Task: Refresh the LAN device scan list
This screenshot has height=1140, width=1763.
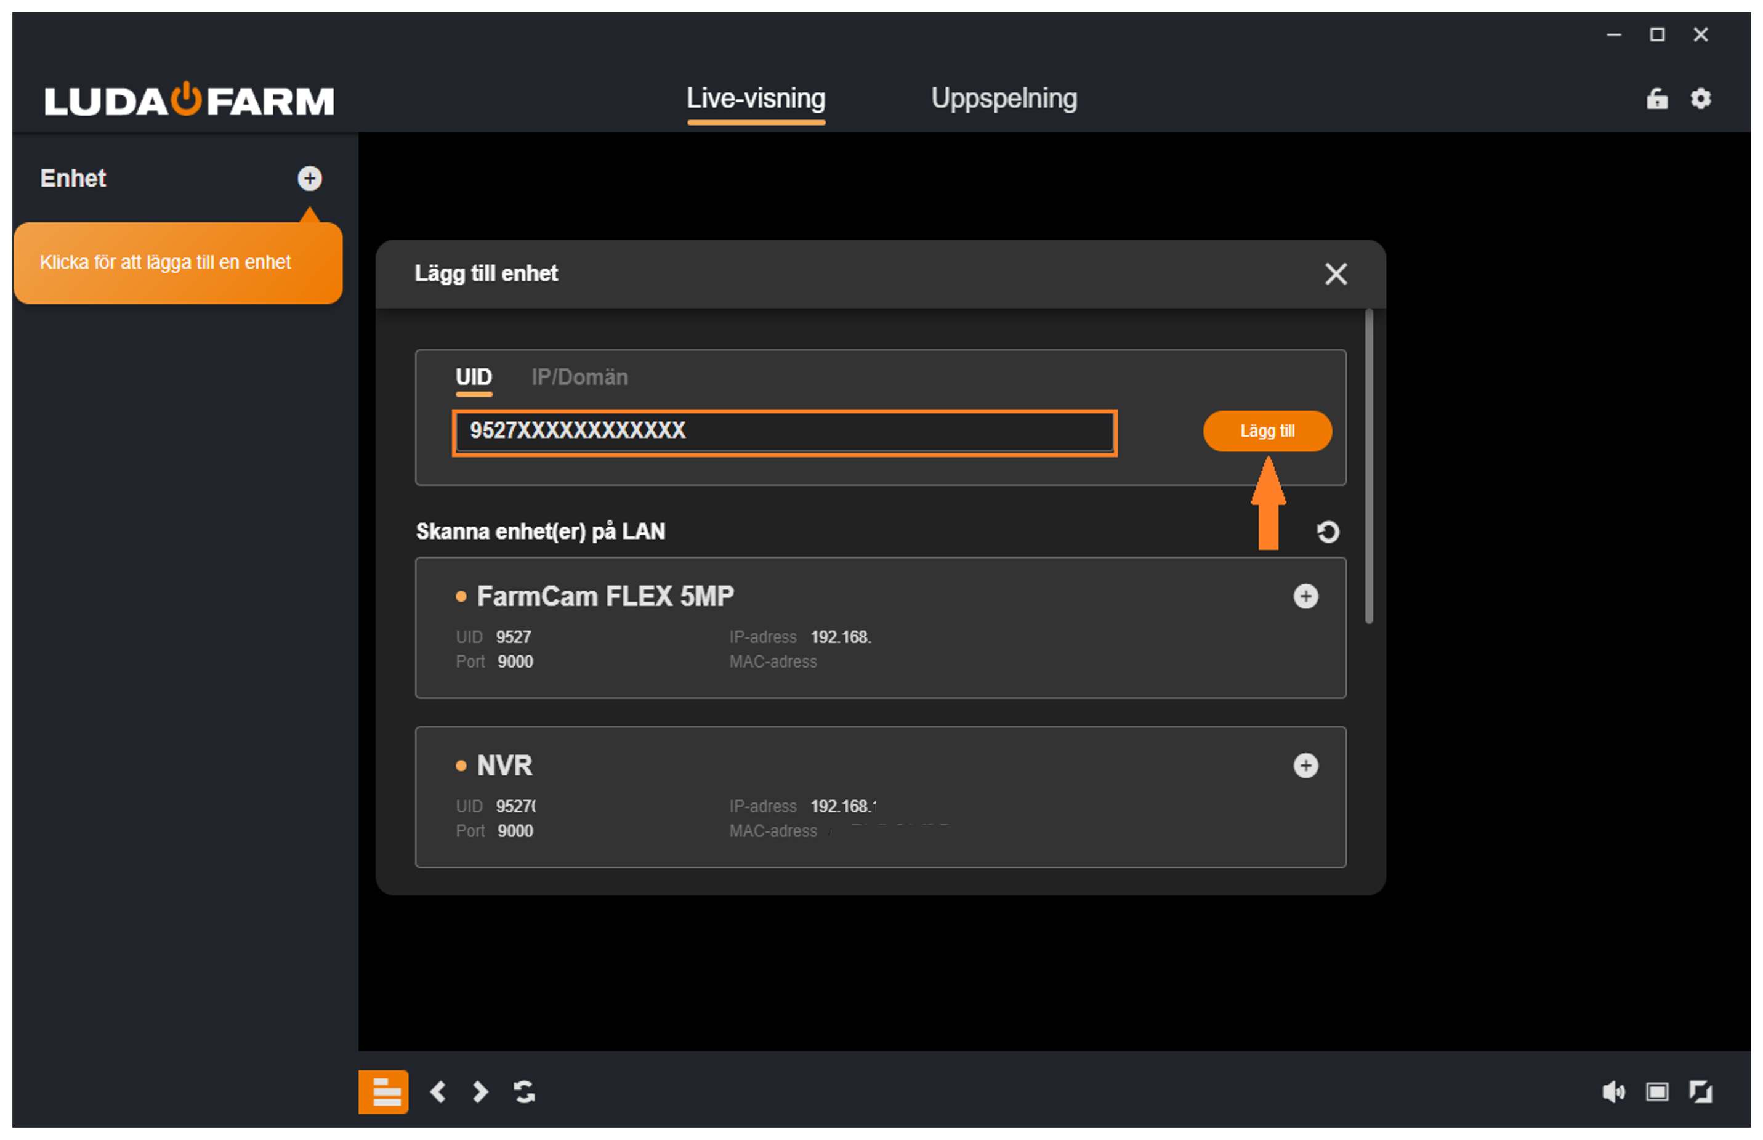Action: pos(1327,532)
